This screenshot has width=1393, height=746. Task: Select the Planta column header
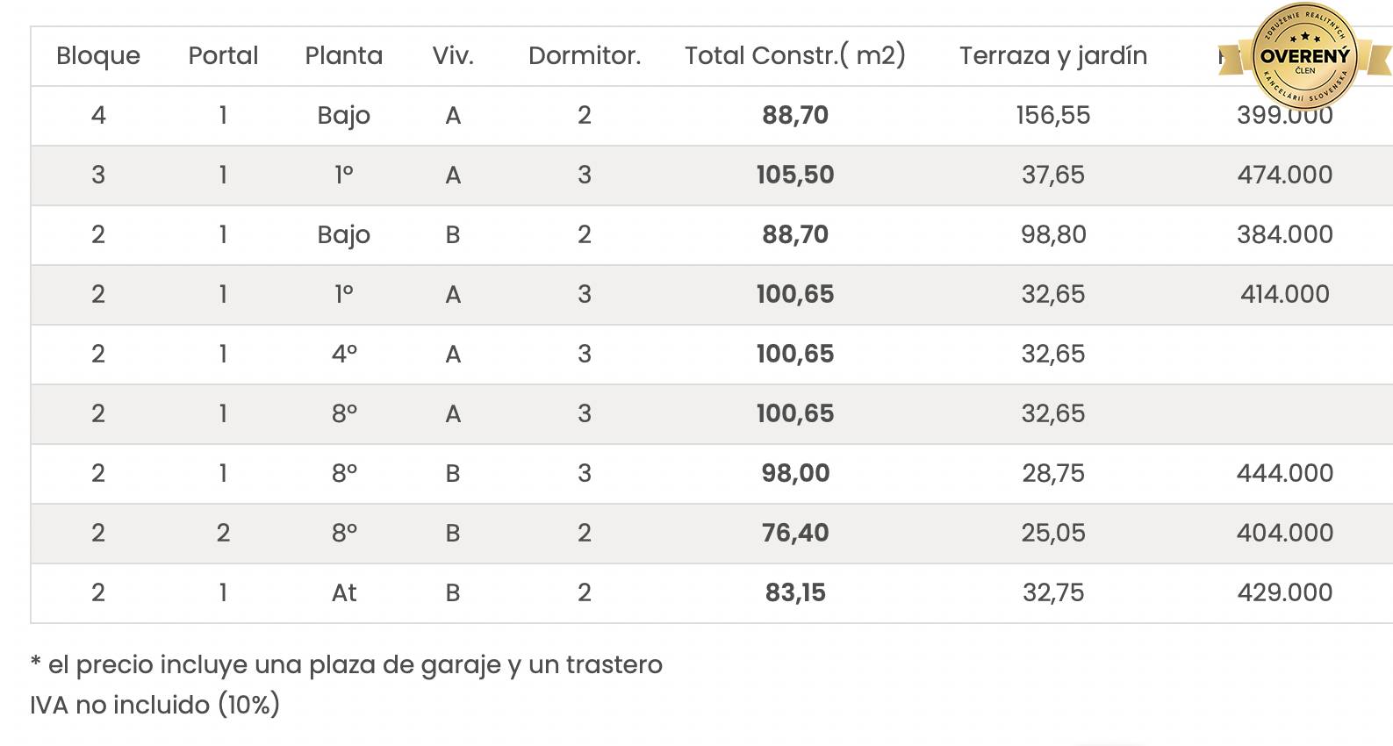pyautogui.click(x=344, y=56)
